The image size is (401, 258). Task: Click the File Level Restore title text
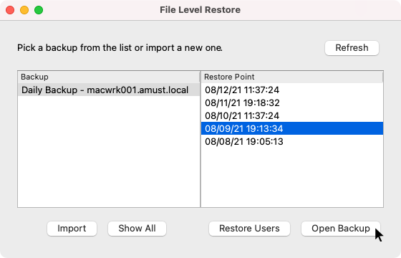tap(200, 10)
